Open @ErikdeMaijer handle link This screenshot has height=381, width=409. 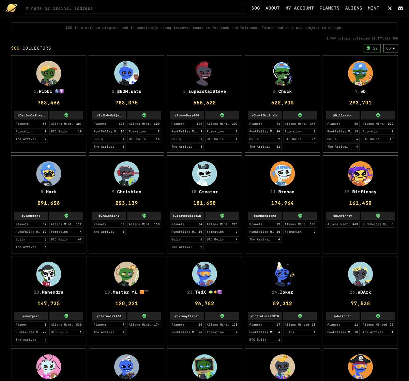pyautogui.click(x=109, y=115)
